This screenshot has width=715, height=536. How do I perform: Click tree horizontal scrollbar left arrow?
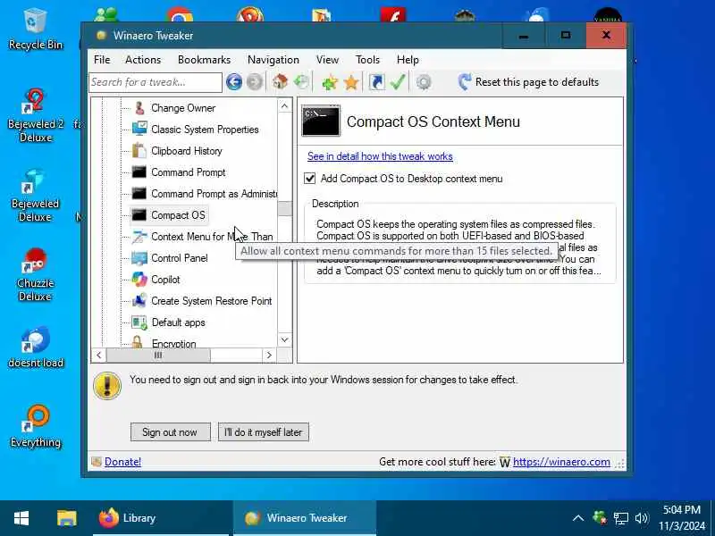pyautogui.click(x=99, y=355)
